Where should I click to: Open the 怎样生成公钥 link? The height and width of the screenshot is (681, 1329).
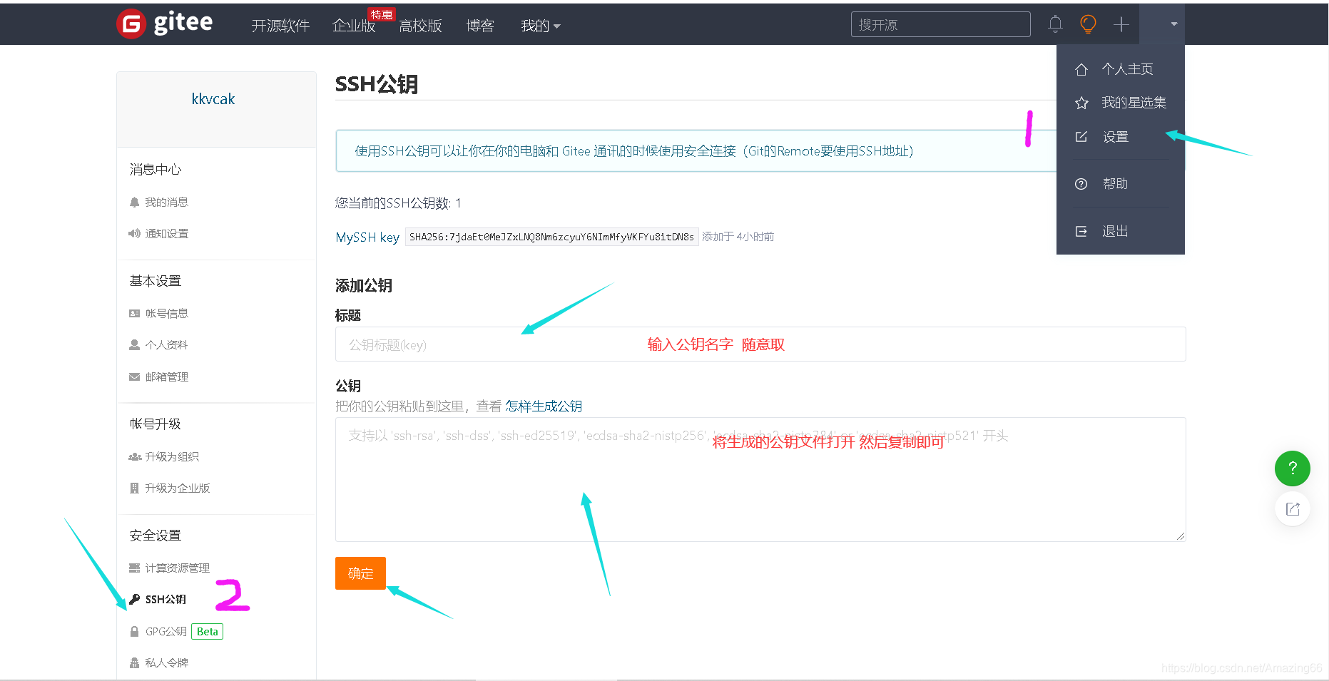coord(544,406)
